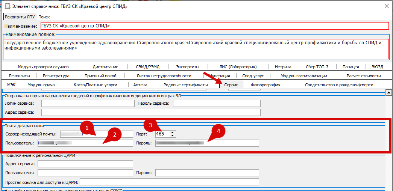Open the Модуль врача tab
Image resolution: width=393 pixels, height=191 pixels.
[x=41, y=85]
